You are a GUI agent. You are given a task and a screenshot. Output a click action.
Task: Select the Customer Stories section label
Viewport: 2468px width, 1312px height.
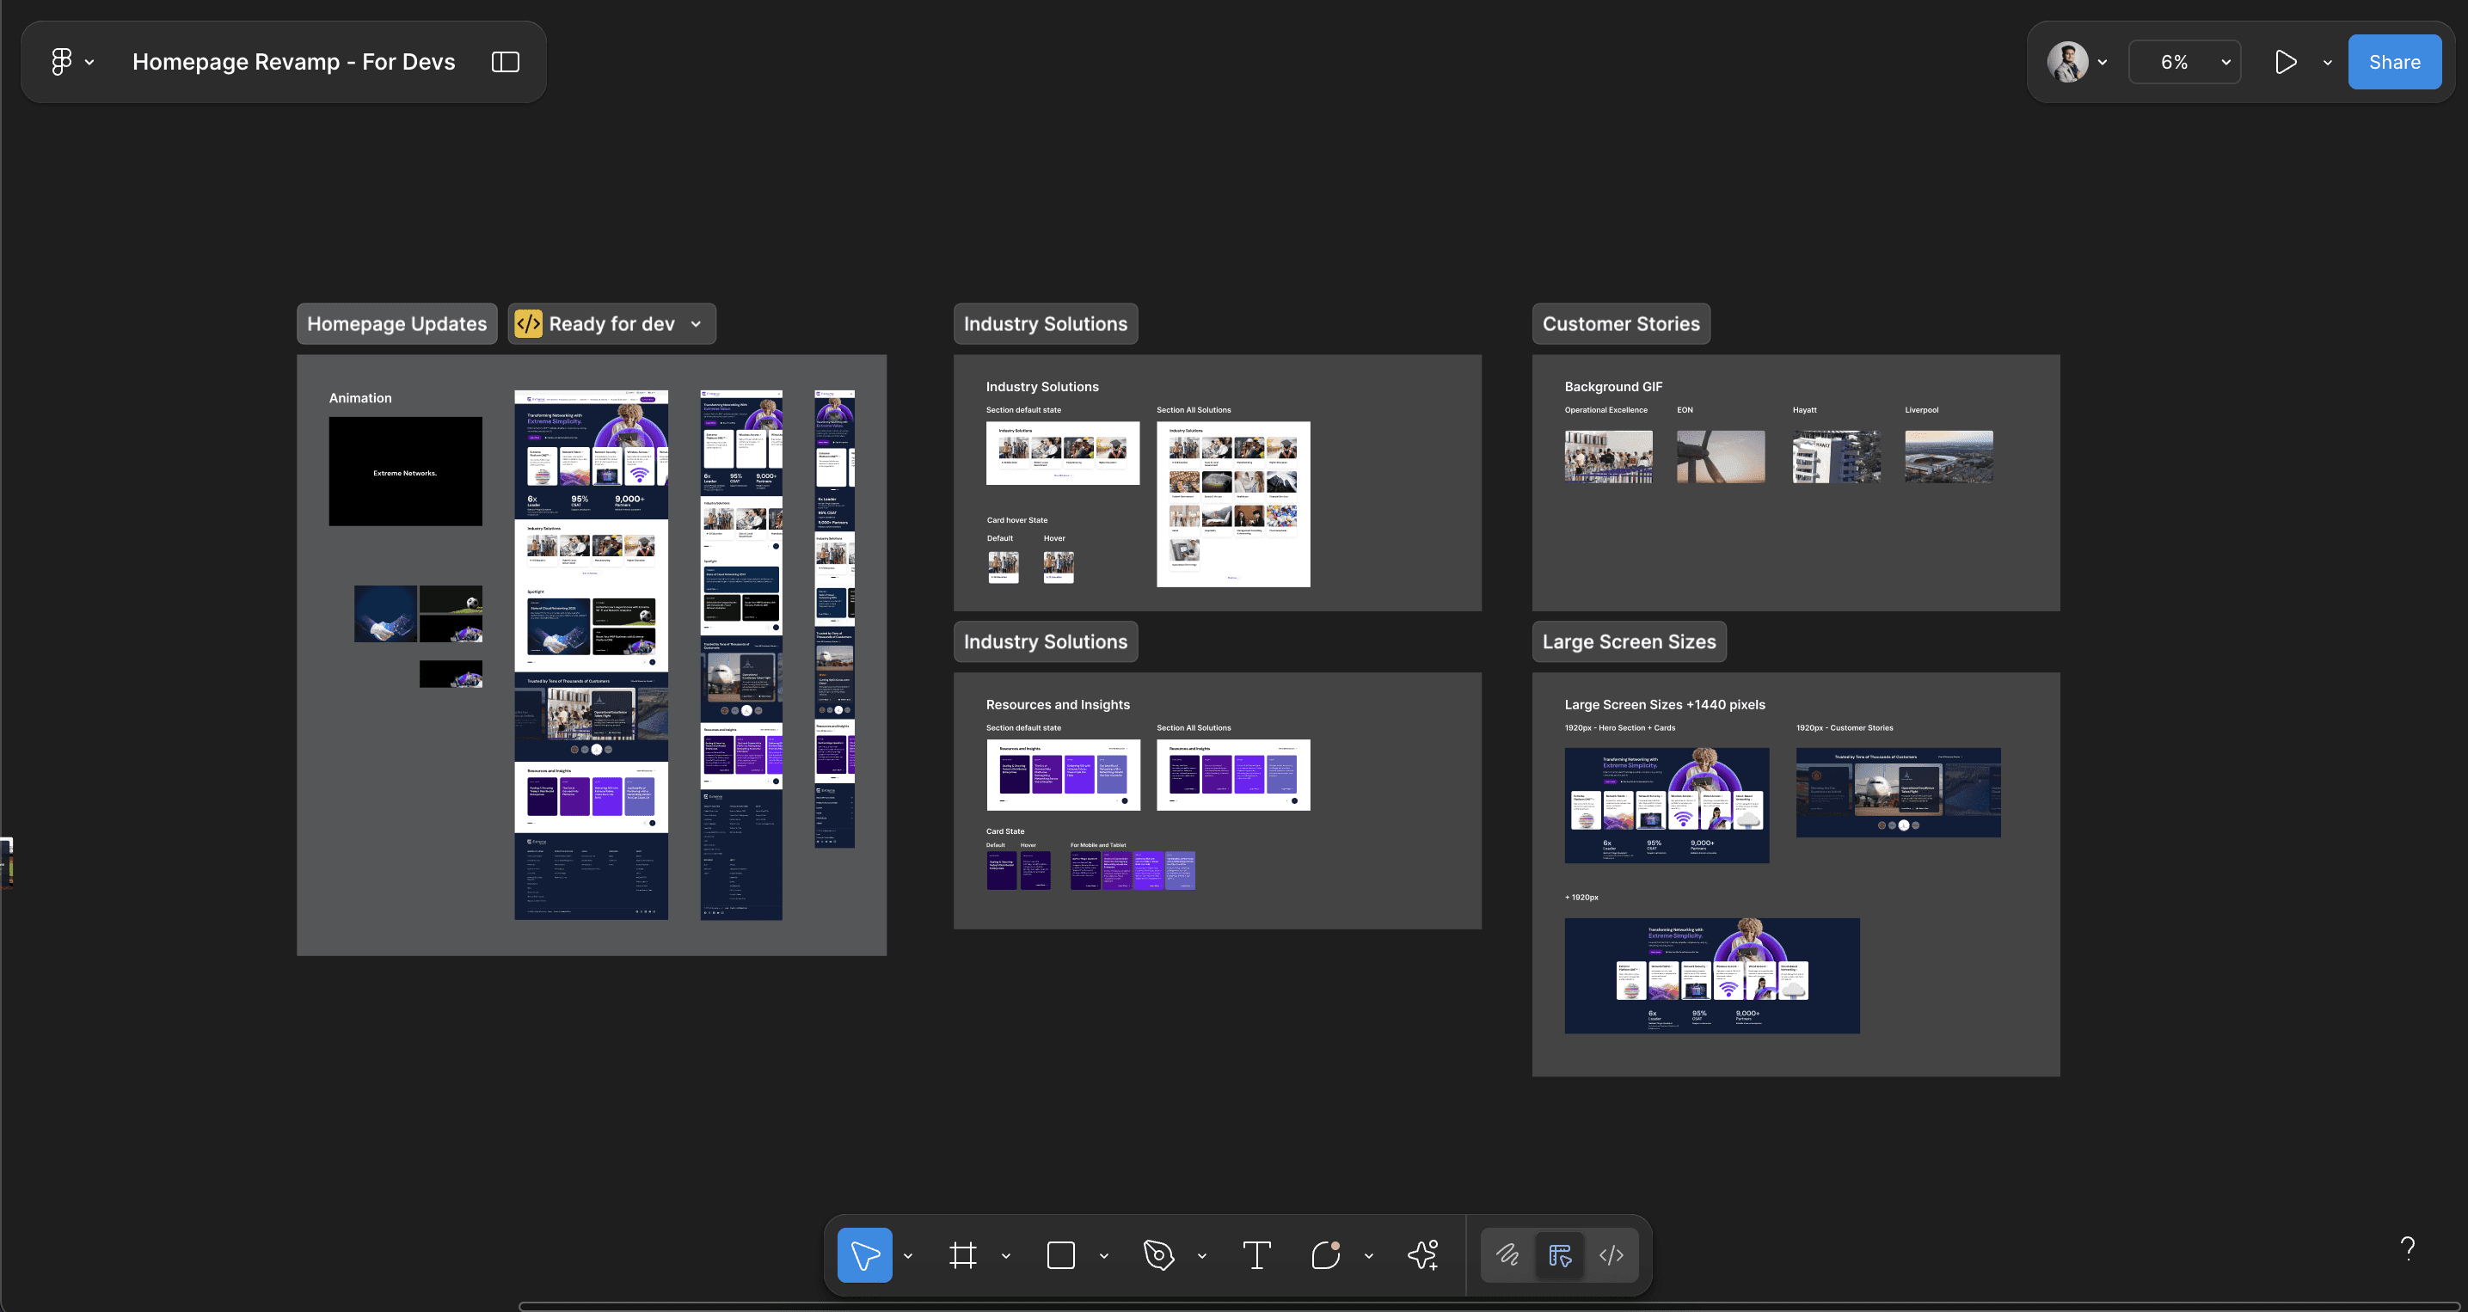1620,323
